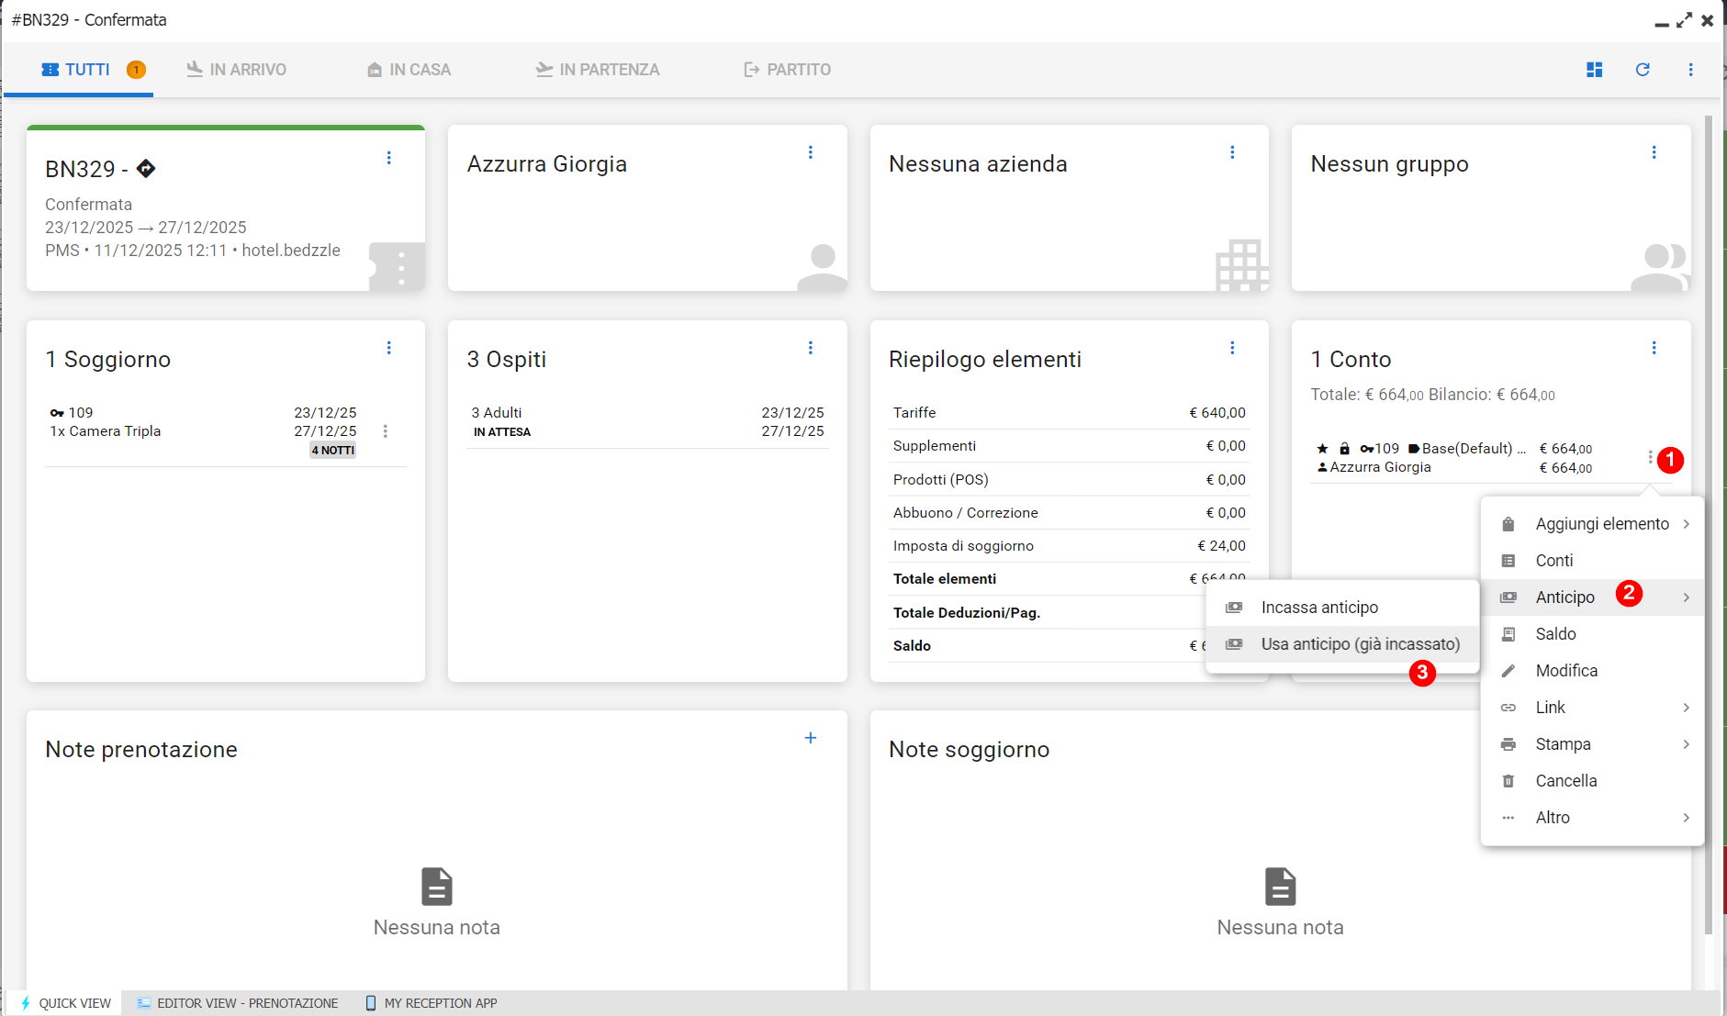Open three-dot menu on BN329 booking card

pos(389,158)
